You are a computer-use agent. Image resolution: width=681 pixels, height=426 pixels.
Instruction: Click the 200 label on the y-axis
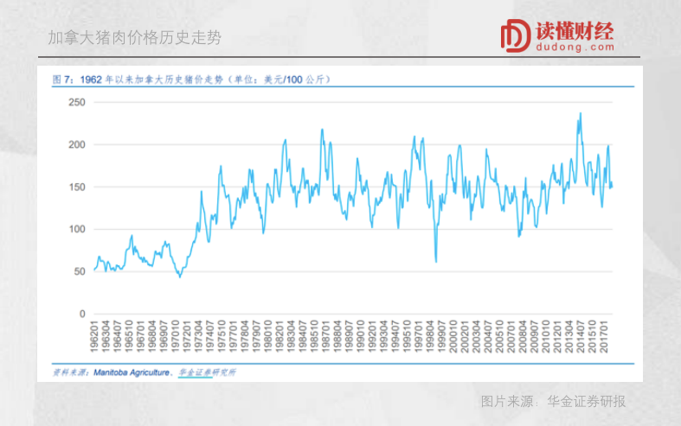coord(77,144)
